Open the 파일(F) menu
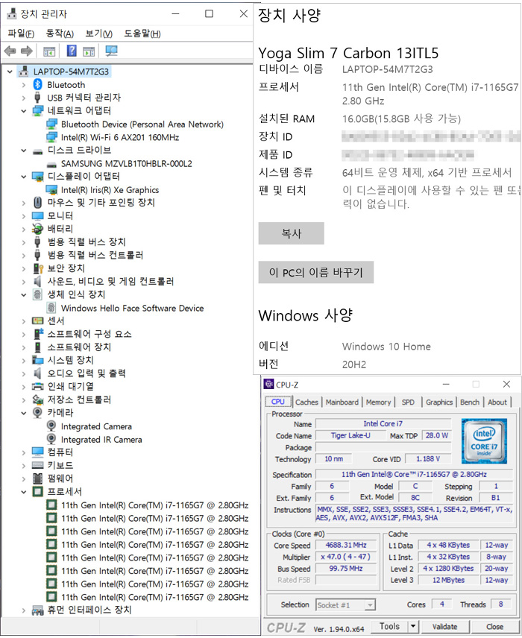Image resolution: width=522 pixels, height=638 pixels. 21,34
